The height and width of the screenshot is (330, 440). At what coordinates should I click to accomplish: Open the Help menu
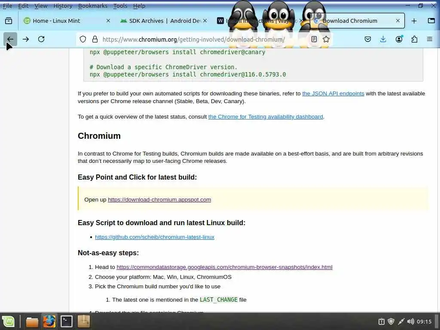tap(139, 6)
